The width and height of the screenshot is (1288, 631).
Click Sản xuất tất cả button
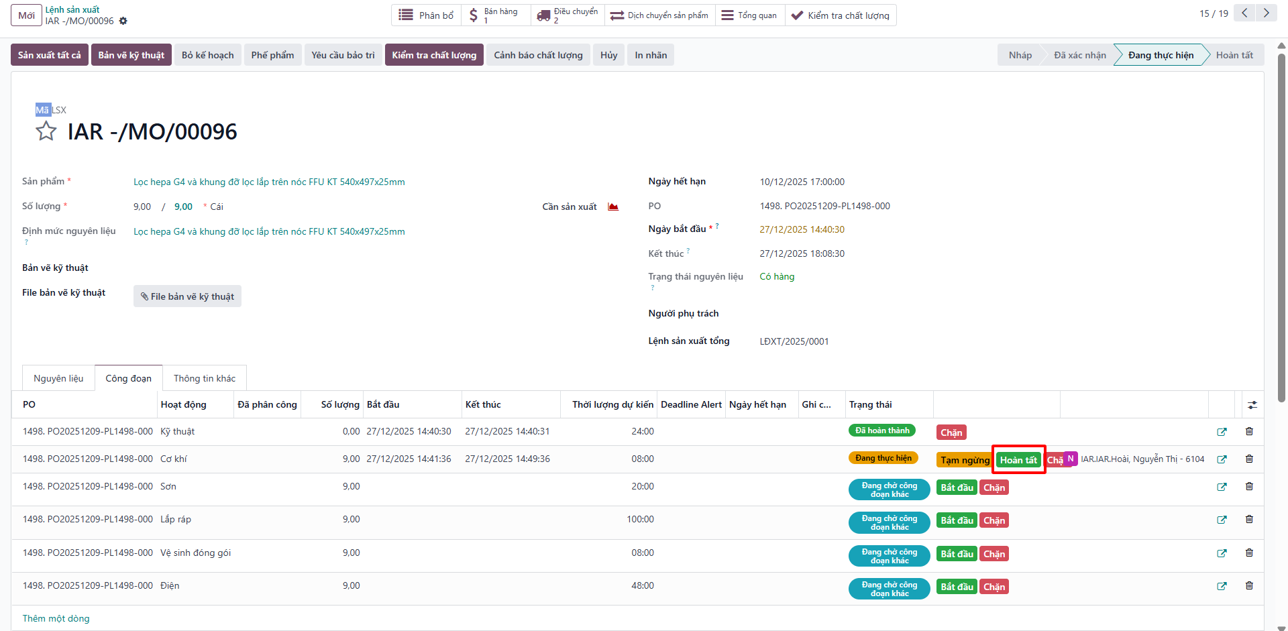pyautogui.click(x=49, y=55)
